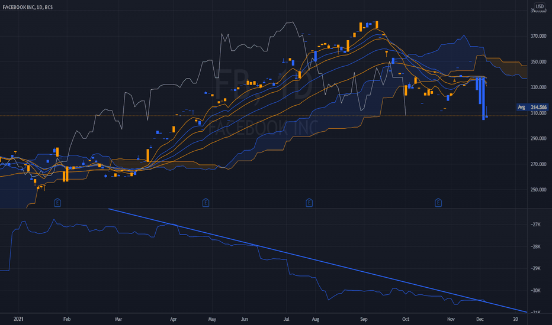Click the Feb label on time axis
The height and width of the screenshot is (325, 552).
[x=67, y=319]
